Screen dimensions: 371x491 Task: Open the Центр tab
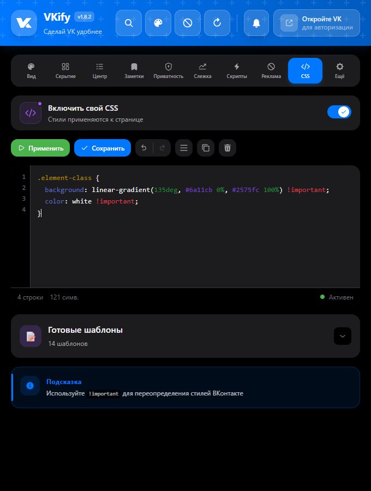[100, 71]
